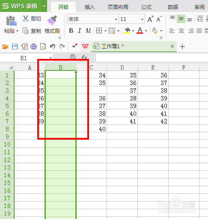
Task: Close the 工作簿1 document tab
Action: (x=172, y=47)
